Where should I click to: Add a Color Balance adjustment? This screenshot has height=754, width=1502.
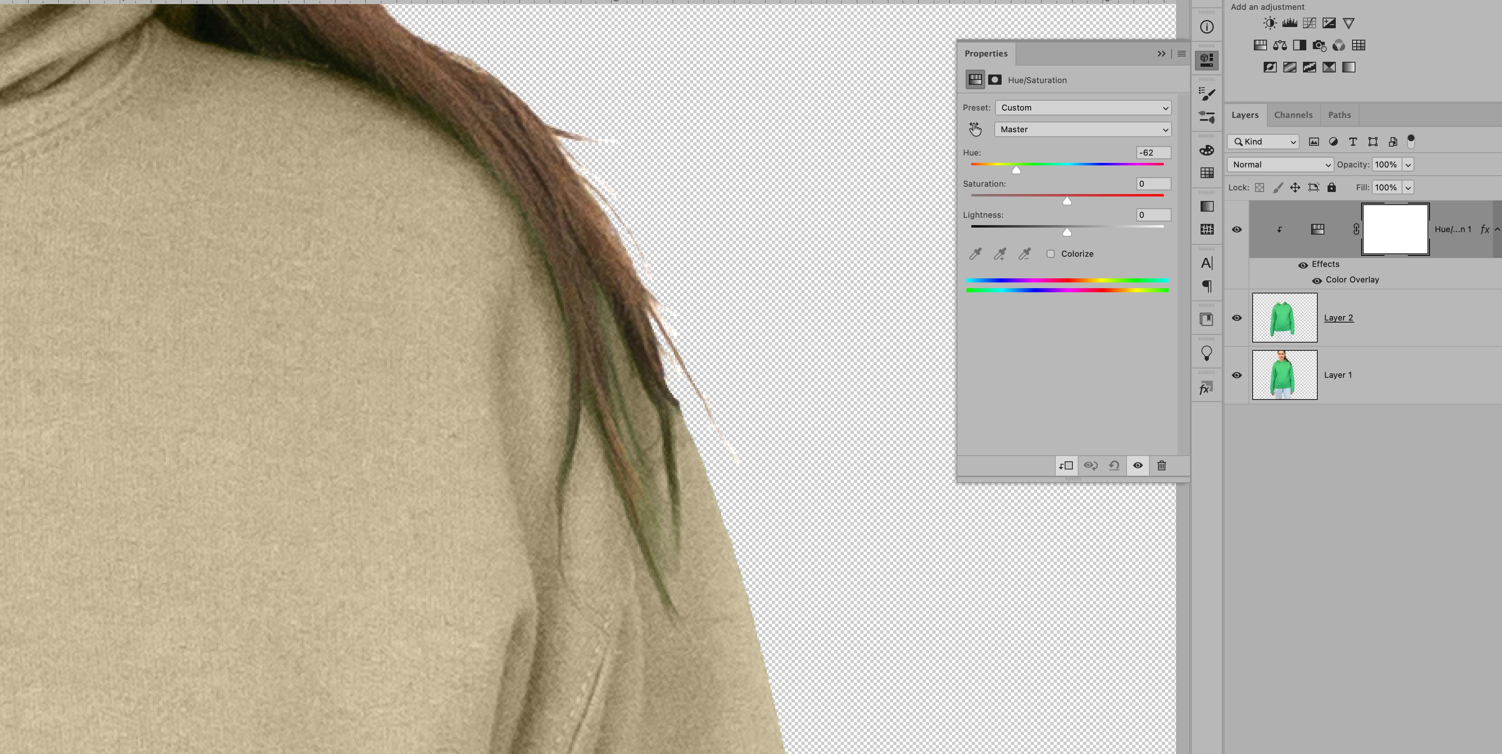[1280, 45]
